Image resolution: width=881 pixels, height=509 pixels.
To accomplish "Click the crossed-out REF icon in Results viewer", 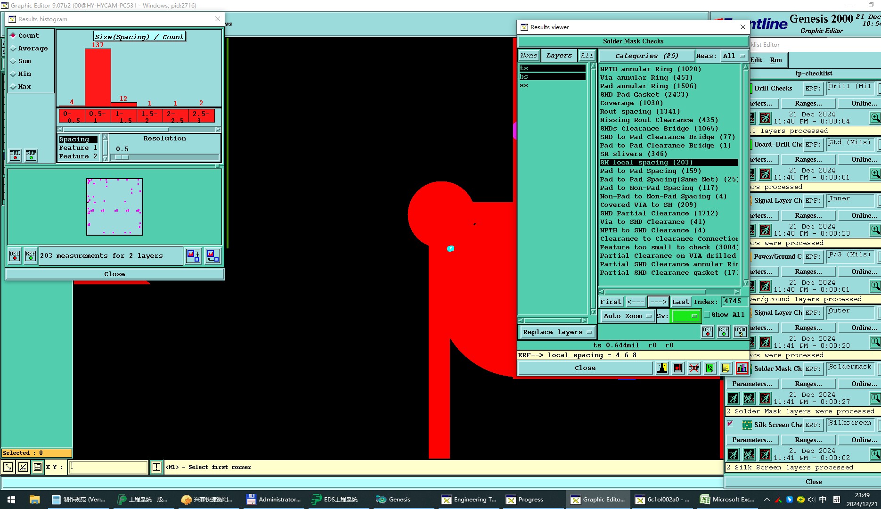I will 694,368.
